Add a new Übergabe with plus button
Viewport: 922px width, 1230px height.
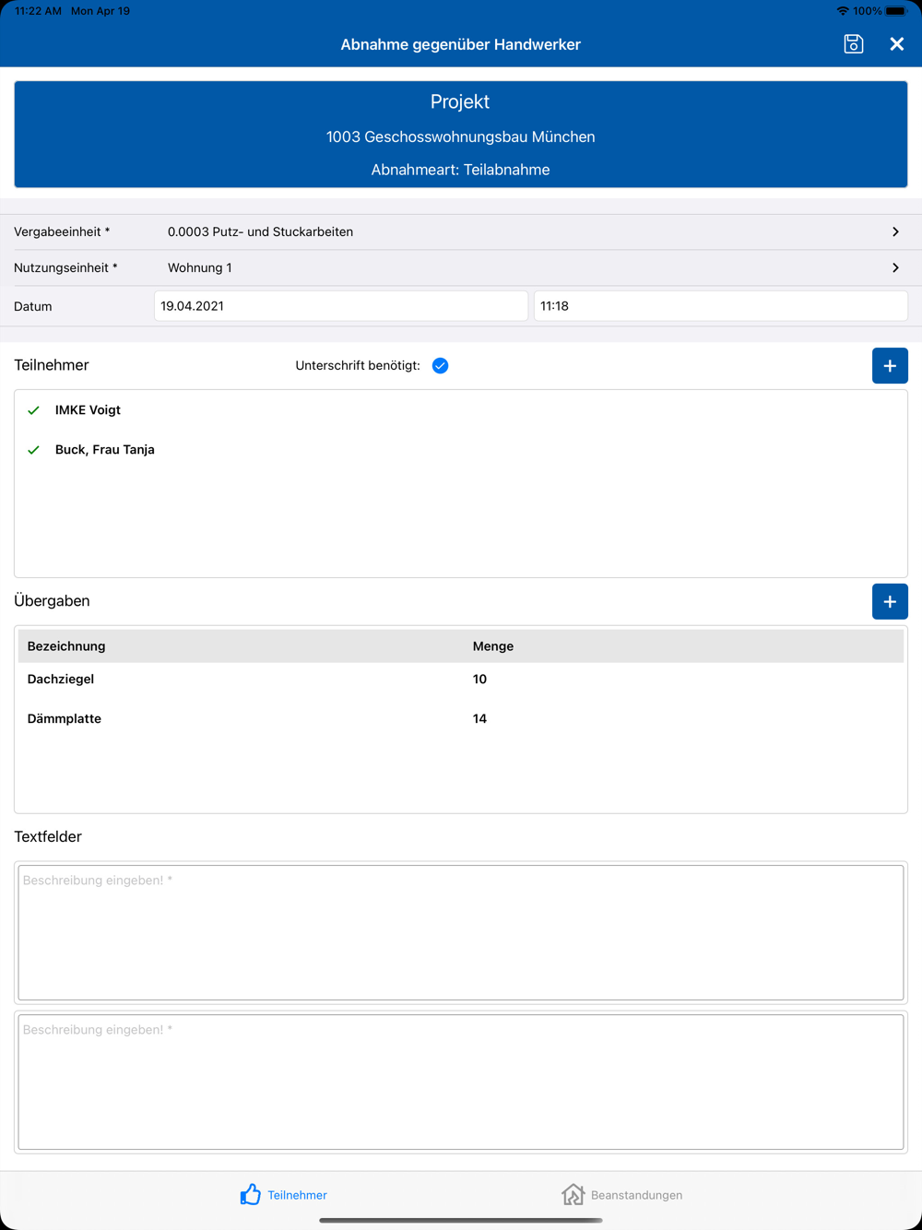point(890,601)
